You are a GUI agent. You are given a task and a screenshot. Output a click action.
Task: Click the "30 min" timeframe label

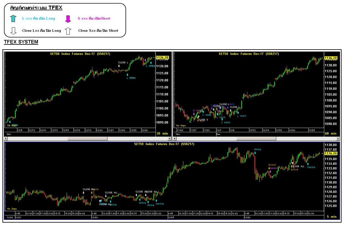(x=162, y=133)
